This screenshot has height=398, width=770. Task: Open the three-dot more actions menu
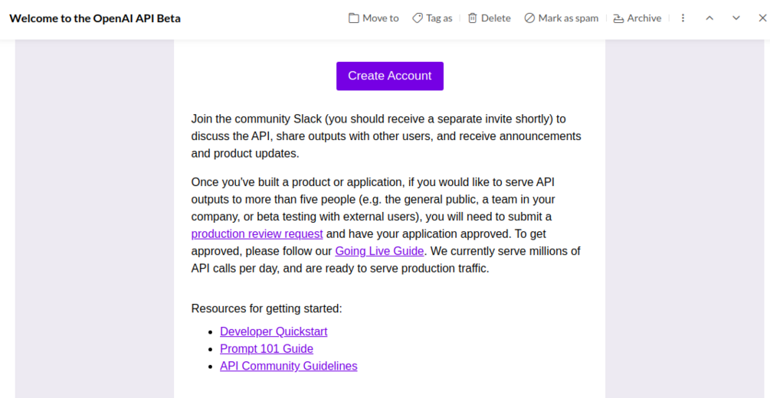683,18
